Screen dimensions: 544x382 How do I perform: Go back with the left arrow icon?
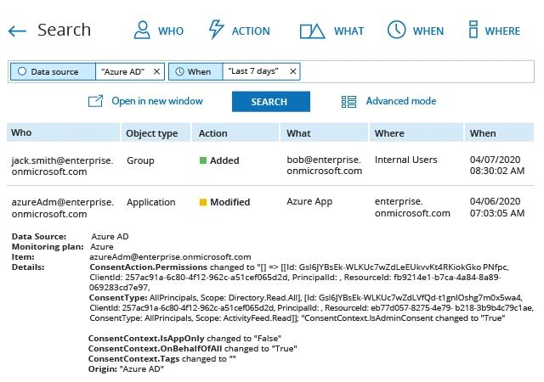click(x=17, y=31)
